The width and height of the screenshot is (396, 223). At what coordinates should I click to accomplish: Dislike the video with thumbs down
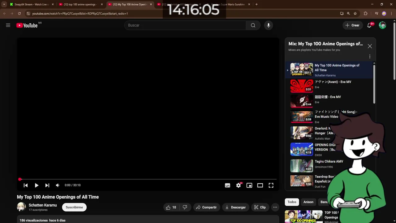tap(185, 207)
